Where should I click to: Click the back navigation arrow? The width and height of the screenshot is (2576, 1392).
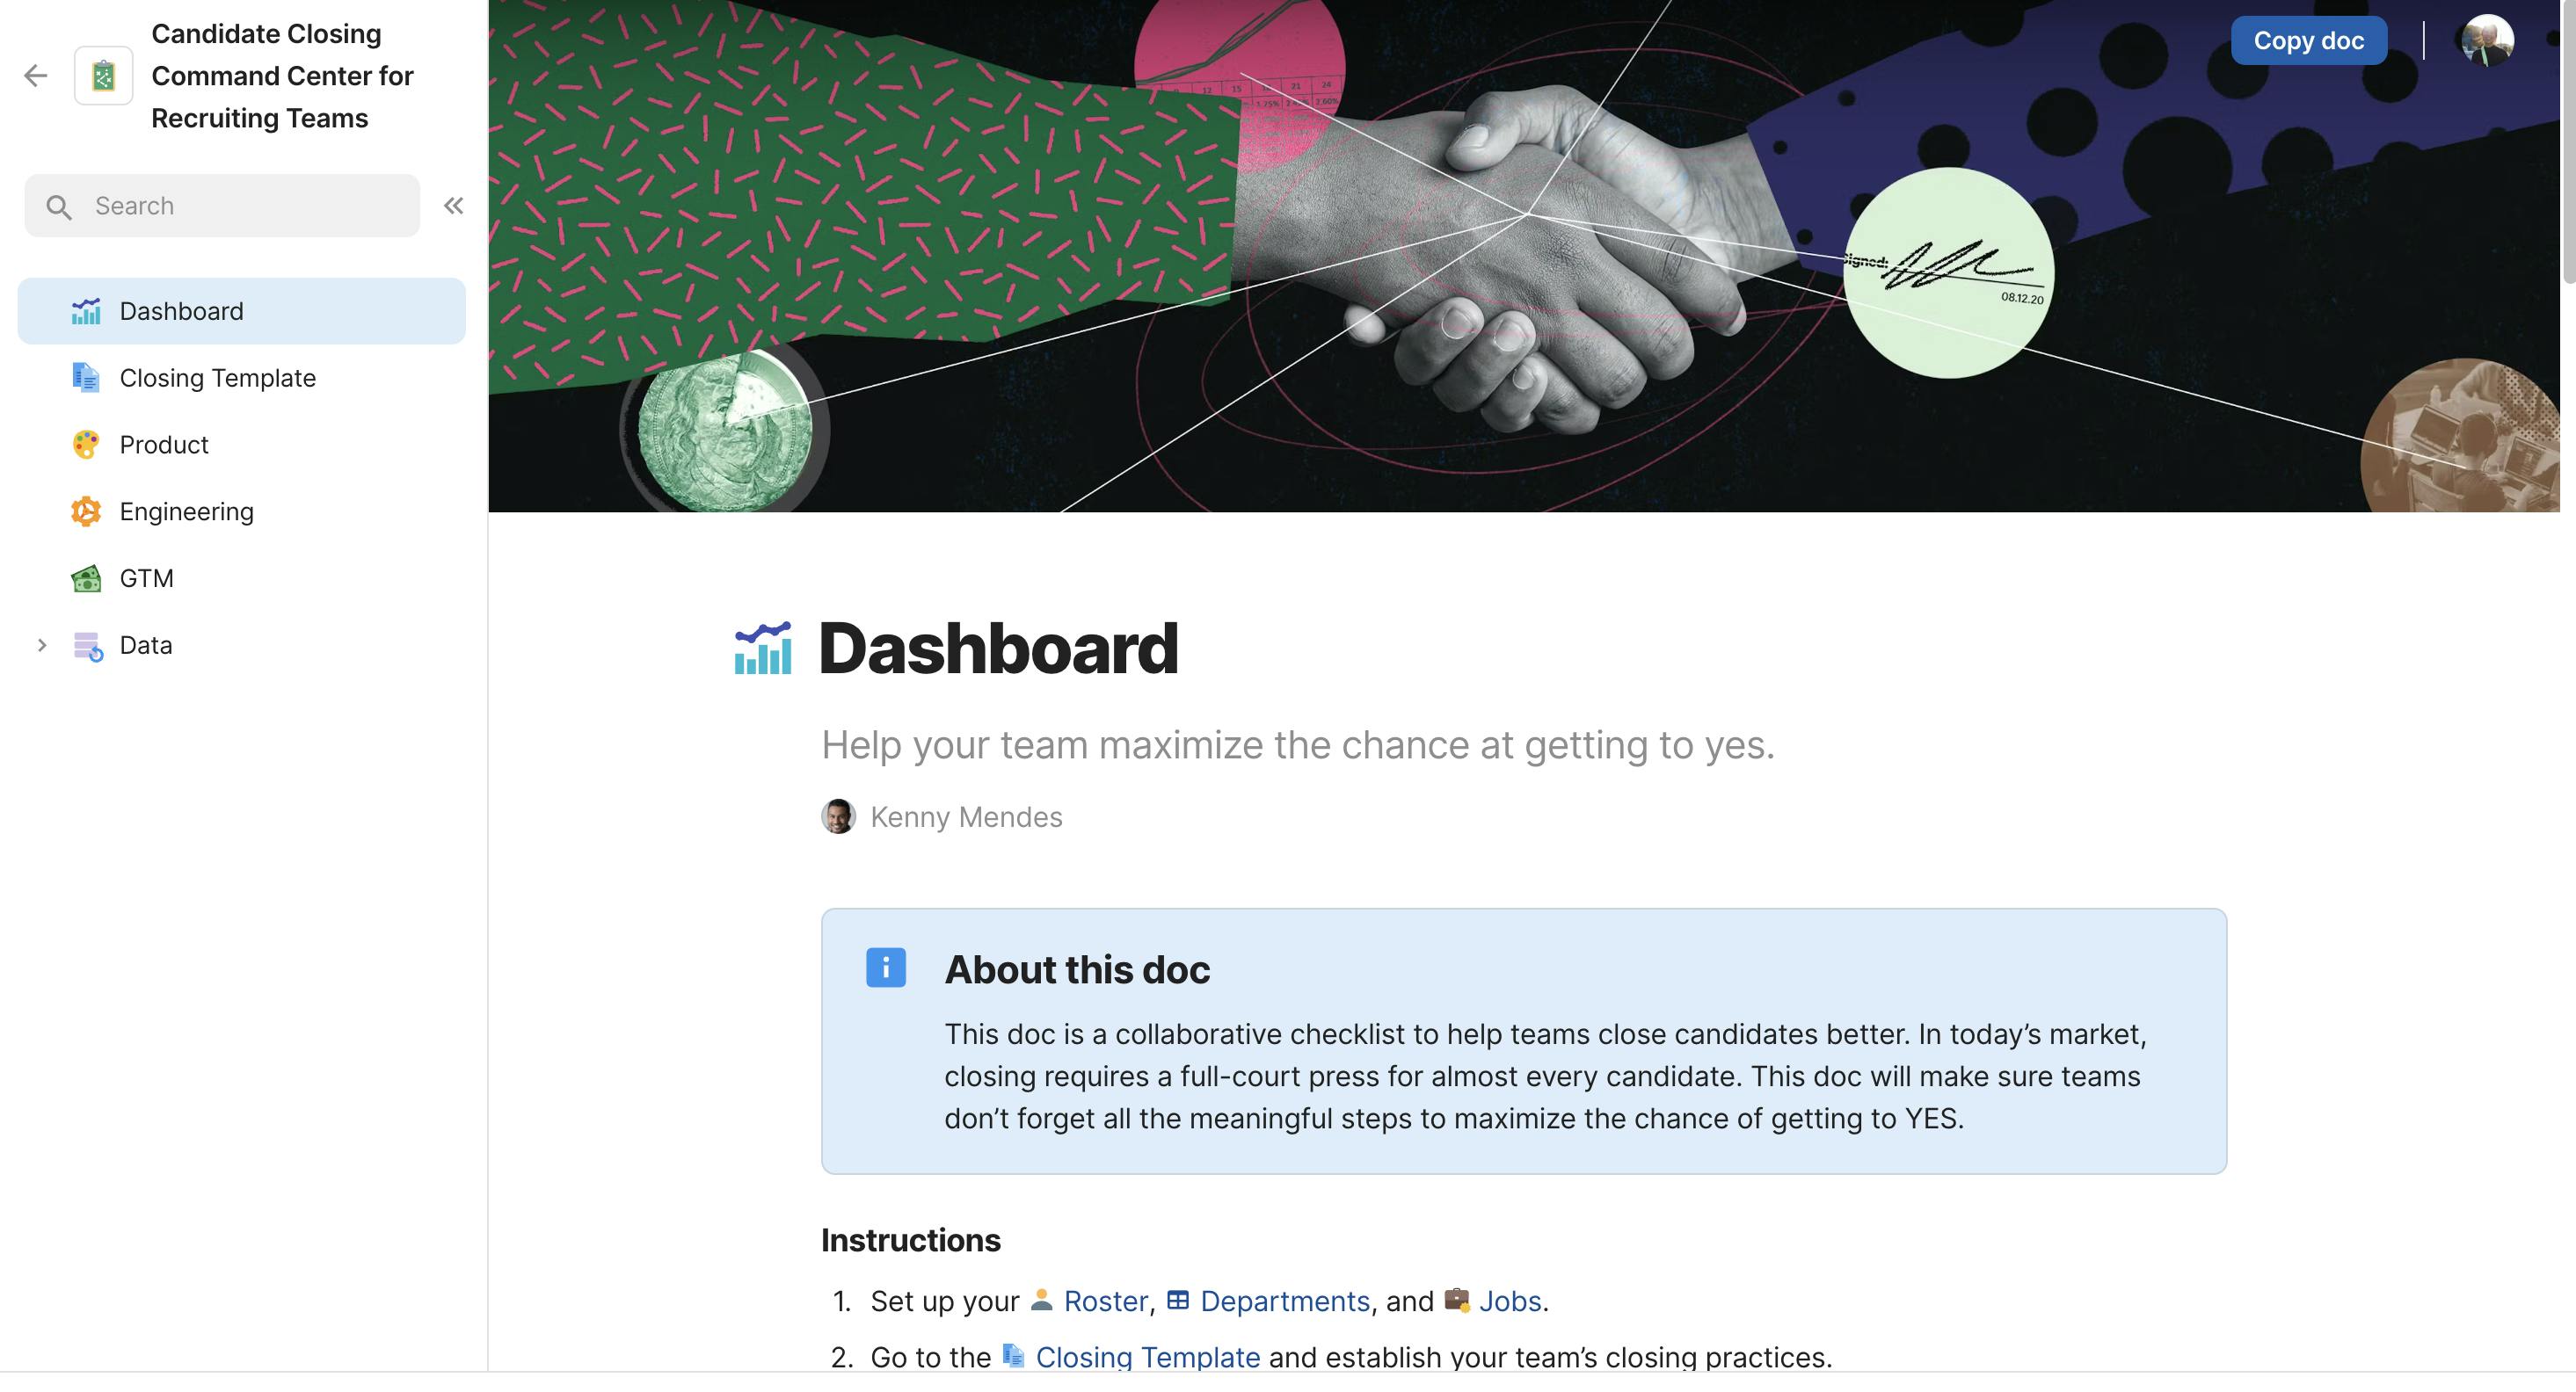click(x=36, y=76)
